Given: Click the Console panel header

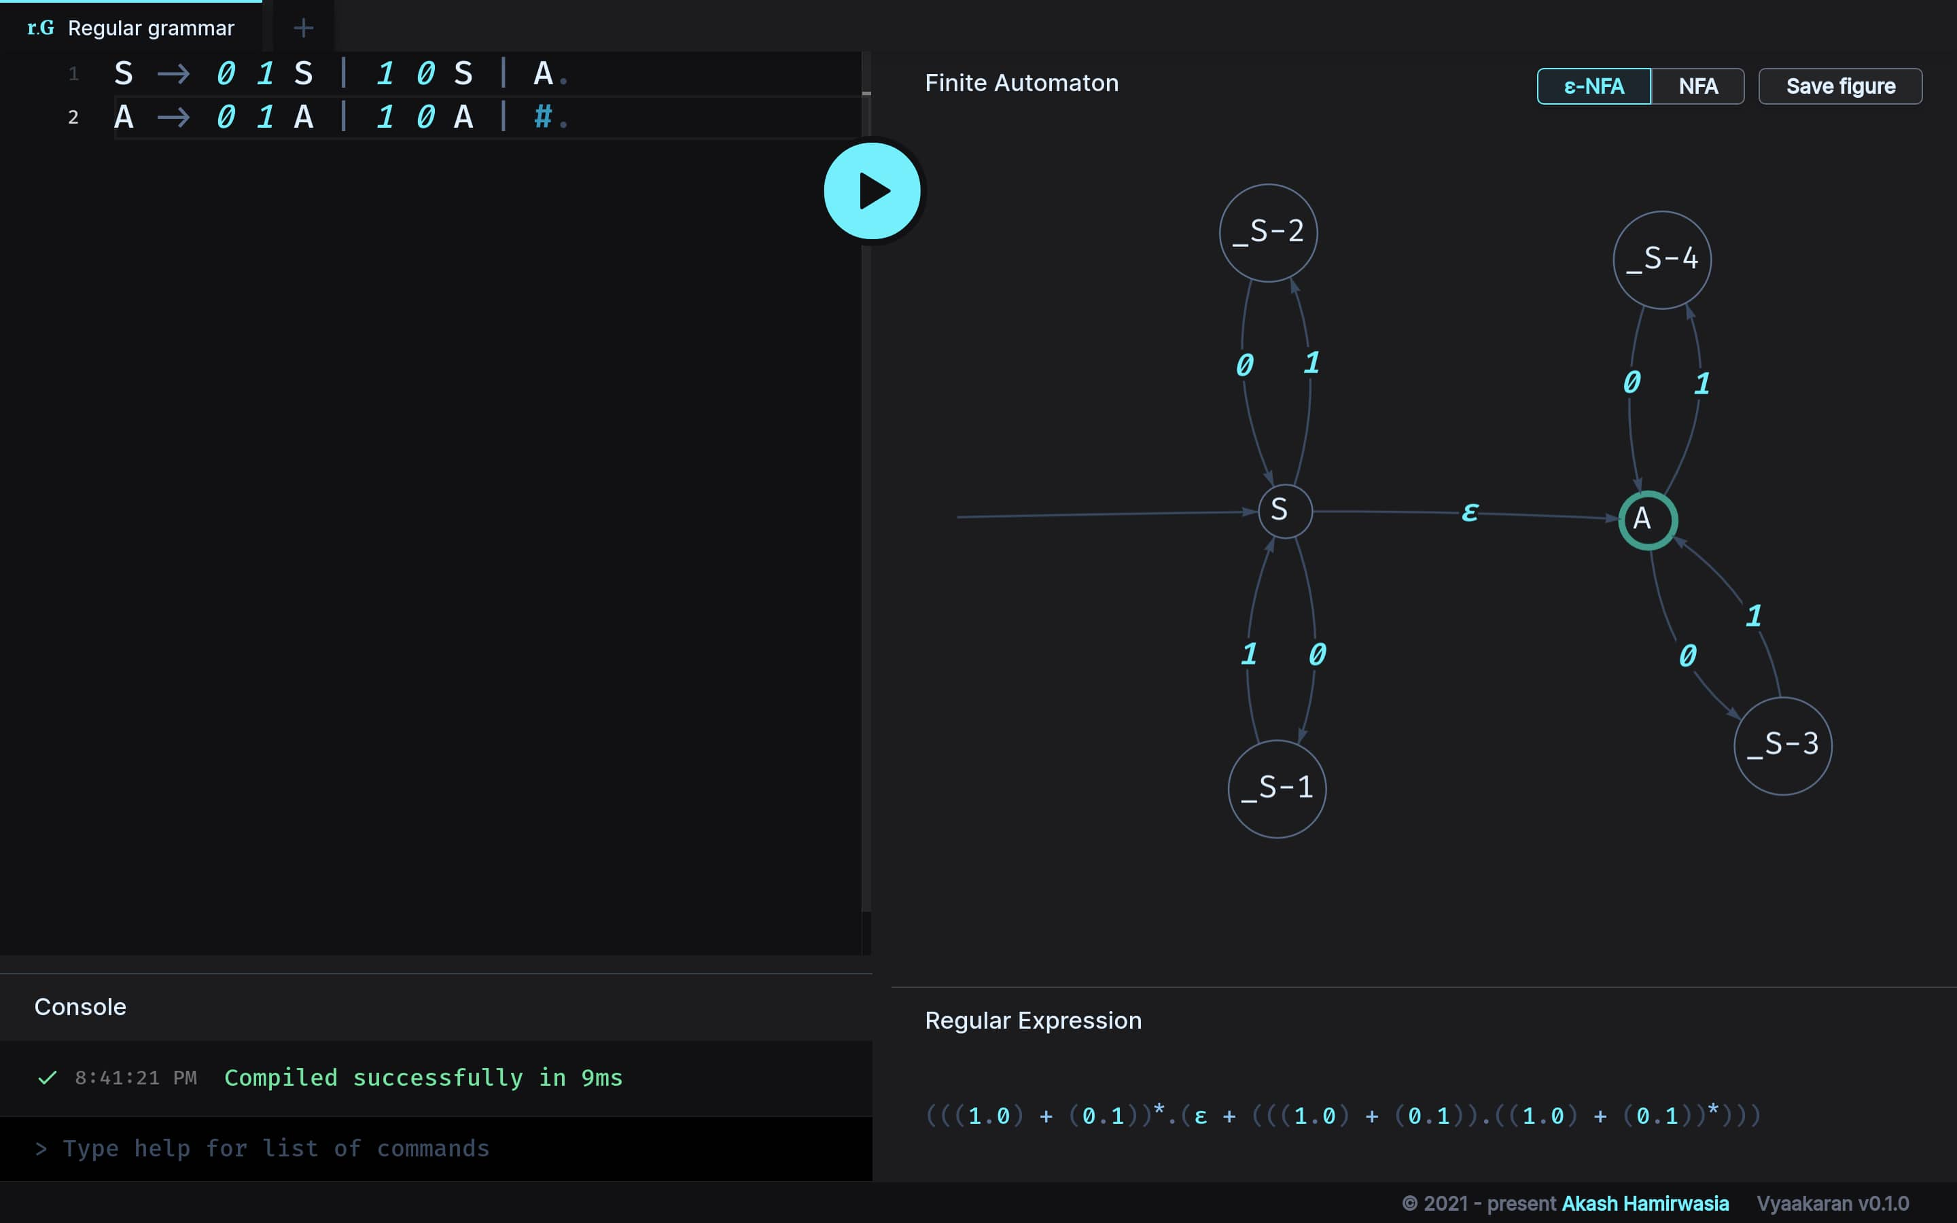Looking at the screenshot, I should click(x=436, y=1007).
